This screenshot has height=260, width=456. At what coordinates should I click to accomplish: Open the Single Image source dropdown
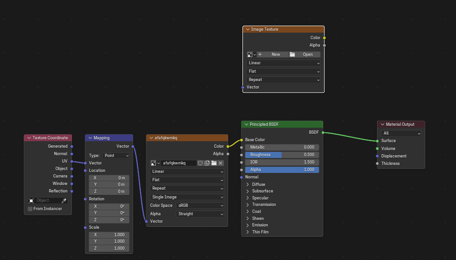tap(187, 197)
